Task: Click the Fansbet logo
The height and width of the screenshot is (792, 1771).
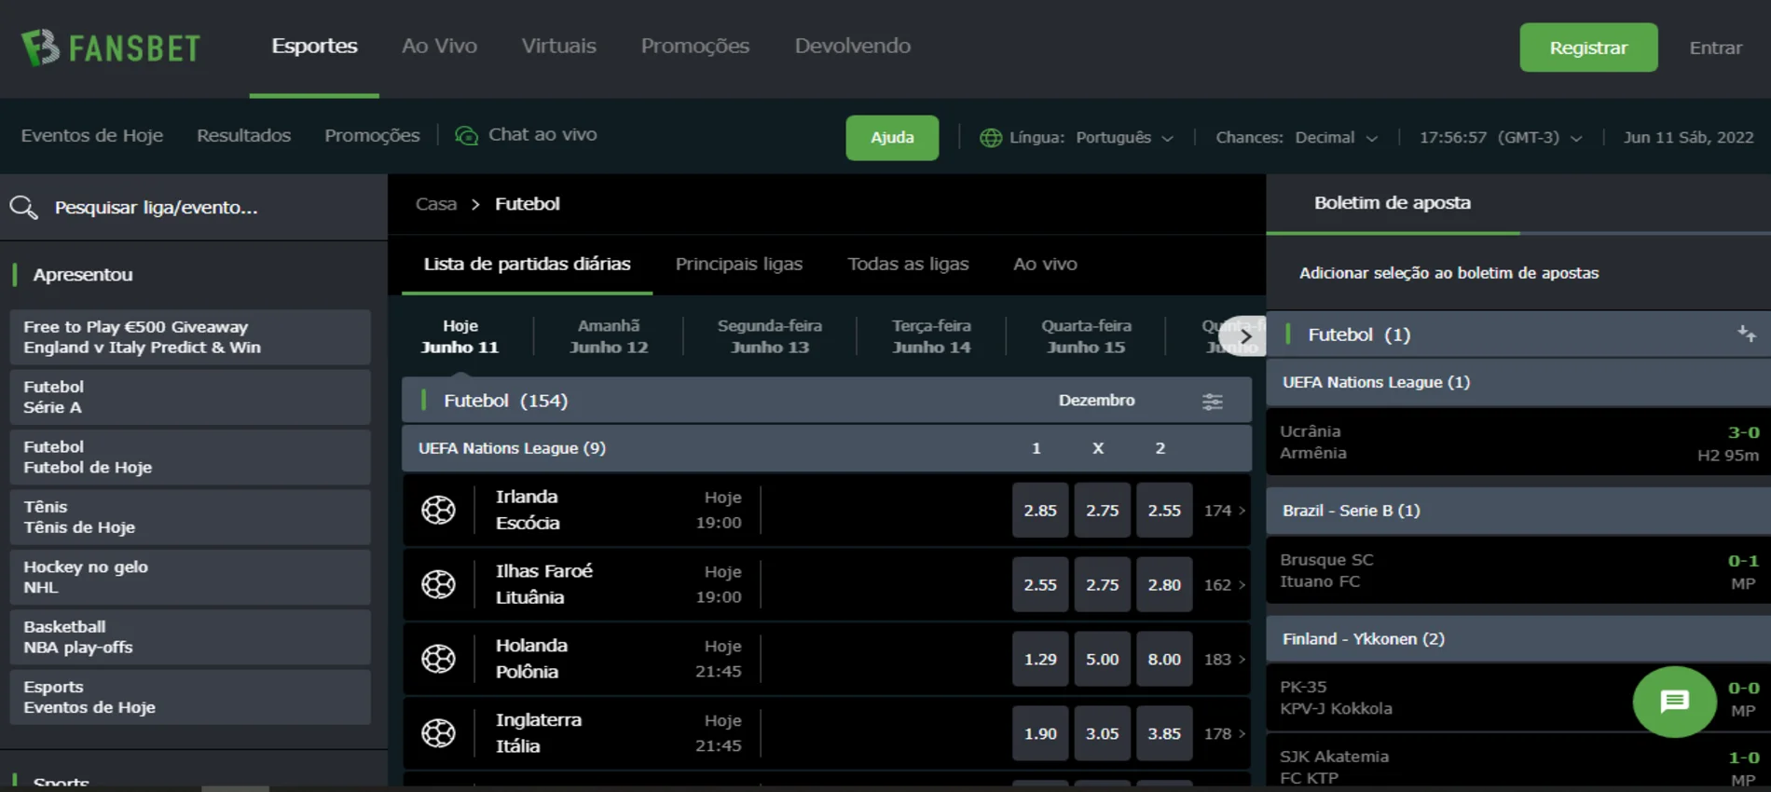Action: coord(111,48)
